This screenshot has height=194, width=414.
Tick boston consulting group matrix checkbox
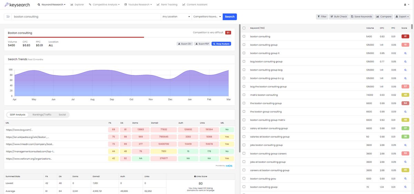tap(244, 120)
